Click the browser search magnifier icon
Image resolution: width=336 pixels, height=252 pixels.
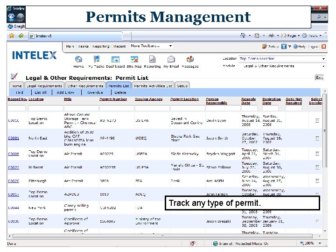[x=319, y=17]
